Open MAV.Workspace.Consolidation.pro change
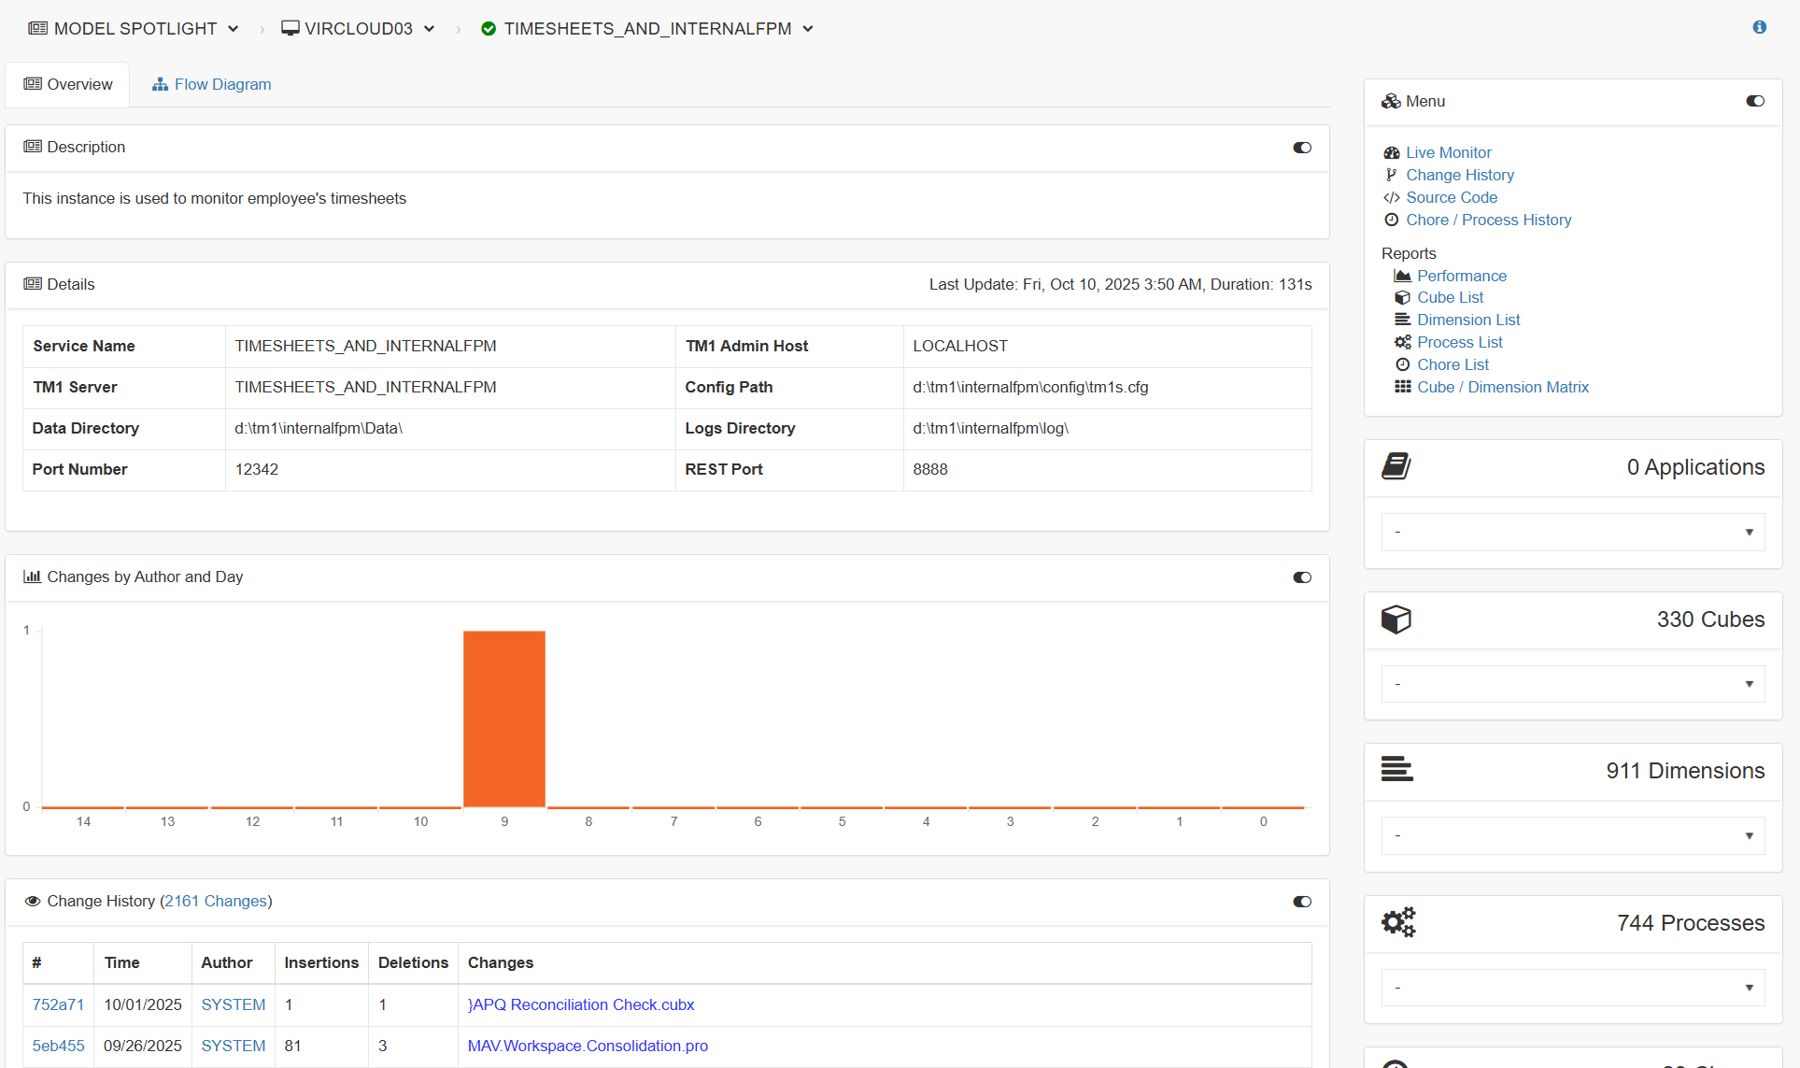Viewport: 1800px width, 1068px height. pos(588,1046)
